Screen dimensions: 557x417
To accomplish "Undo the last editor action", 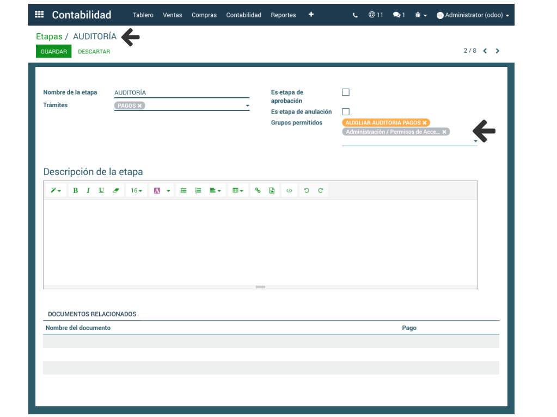I will coord(307,191).
